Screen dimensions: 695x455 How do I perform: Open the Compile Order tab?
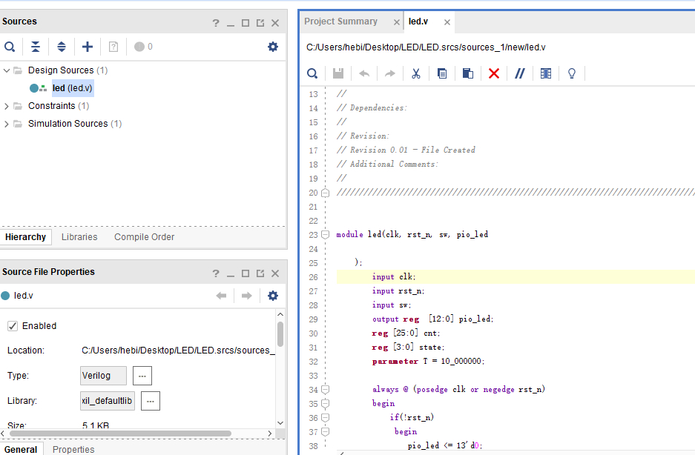point(144,237)
